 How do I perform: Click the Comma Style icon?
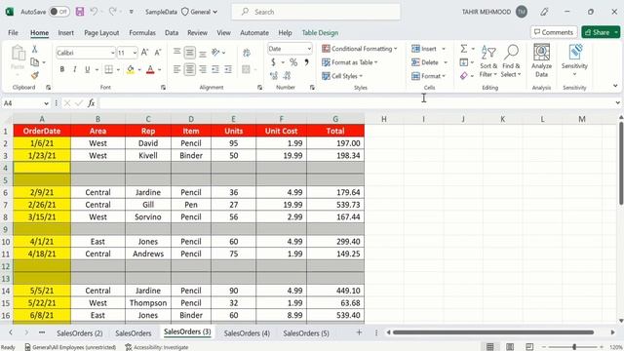[x=306, y=62]
